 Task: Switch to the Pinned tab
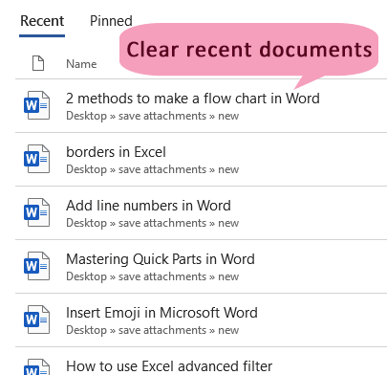(x=111, y=21)
